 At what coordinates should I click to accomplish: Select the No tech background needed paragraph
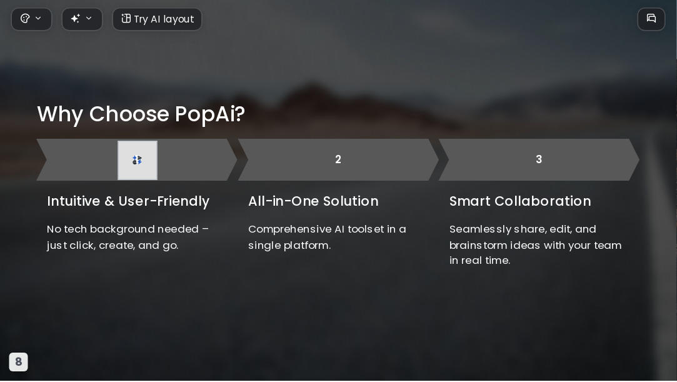128,237
